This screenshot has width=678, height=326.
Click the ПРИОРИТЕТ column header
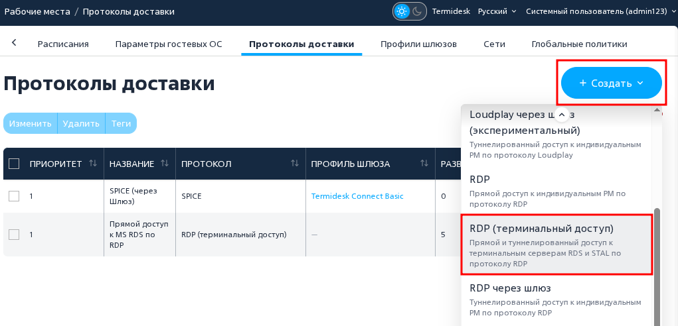(x=56, y=164)
